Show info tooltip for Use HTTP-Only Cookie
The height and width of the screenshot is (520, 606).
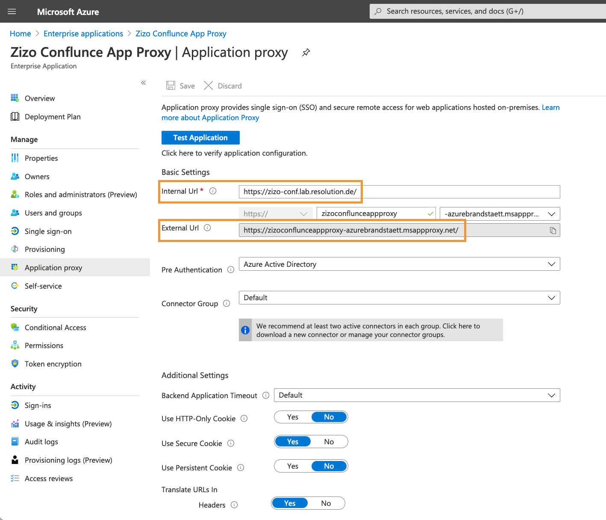point(244,418)
